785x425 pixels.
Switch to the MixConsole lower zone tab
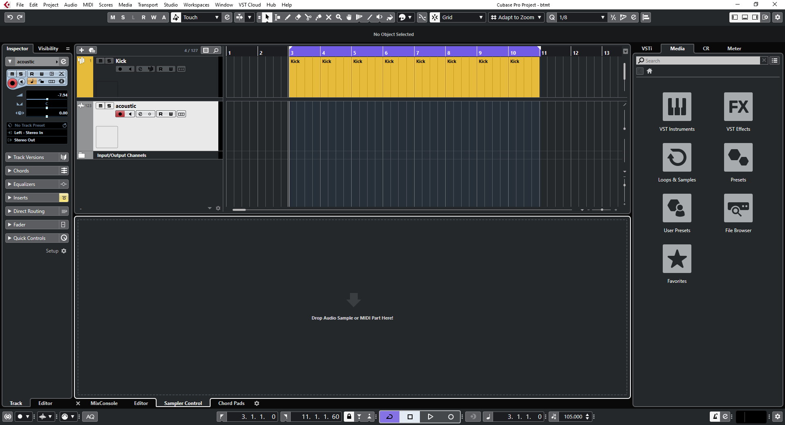coord(104,403)
